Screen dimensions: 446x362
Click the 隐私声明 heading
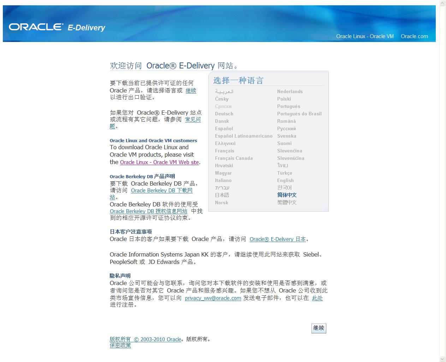(120, 276)
